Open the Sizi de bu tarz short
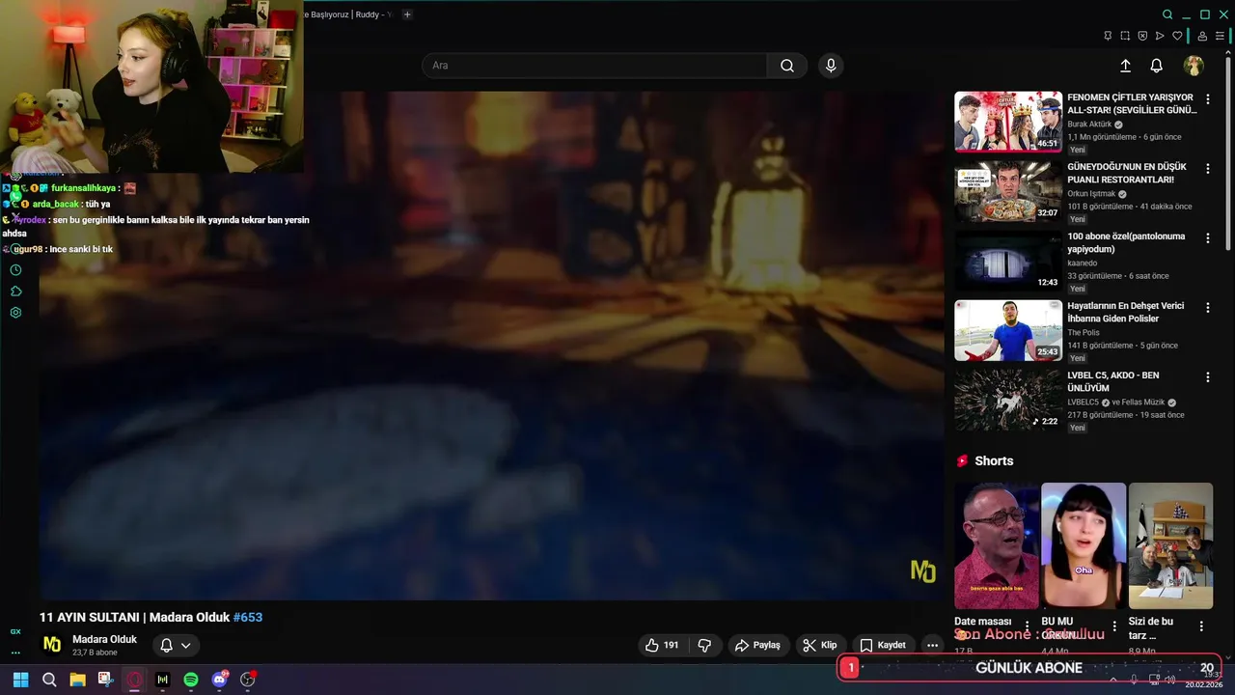This screenshot has width=1235, height=695. 1170,545
